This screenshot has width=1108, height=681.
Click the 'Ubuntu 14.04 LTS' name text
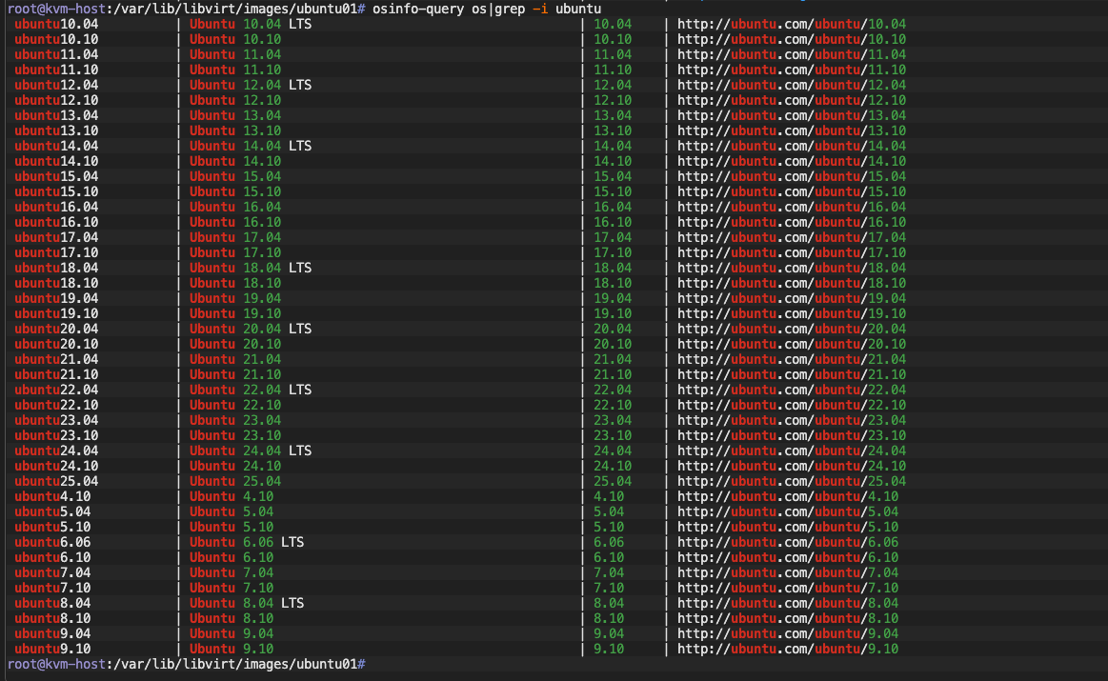[251, 146]
